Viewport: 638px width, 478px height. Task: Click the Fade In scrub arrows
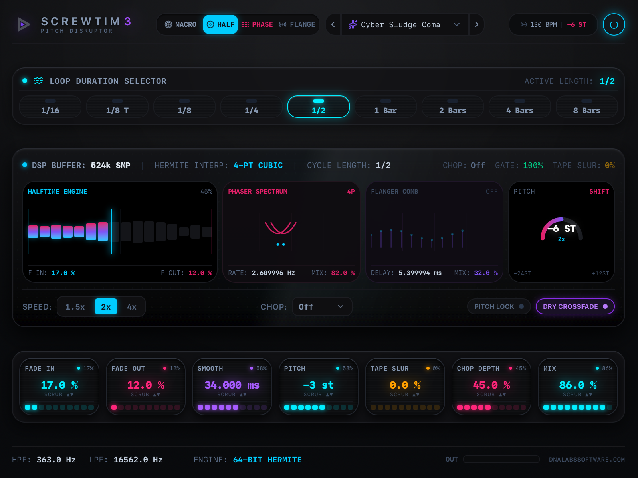(70, 395)
